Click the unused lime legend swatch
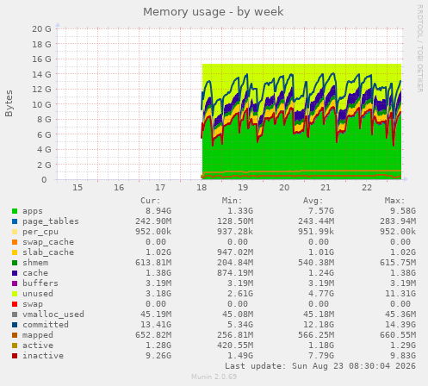Viewport: 428px width, 386px height. coord(15,294)
